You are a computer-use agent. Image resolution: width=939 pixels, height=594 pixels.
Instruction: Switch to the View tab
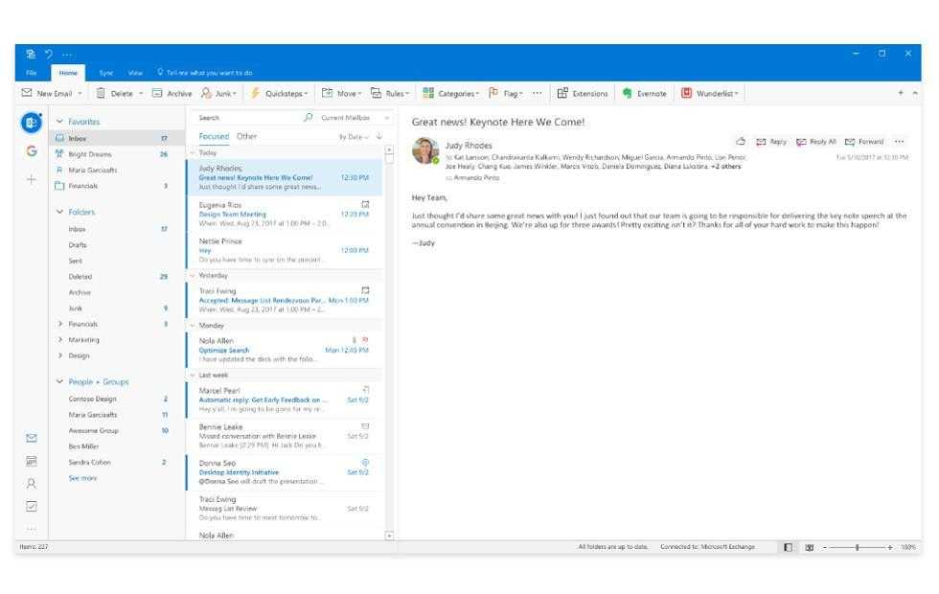click(135, 73)
